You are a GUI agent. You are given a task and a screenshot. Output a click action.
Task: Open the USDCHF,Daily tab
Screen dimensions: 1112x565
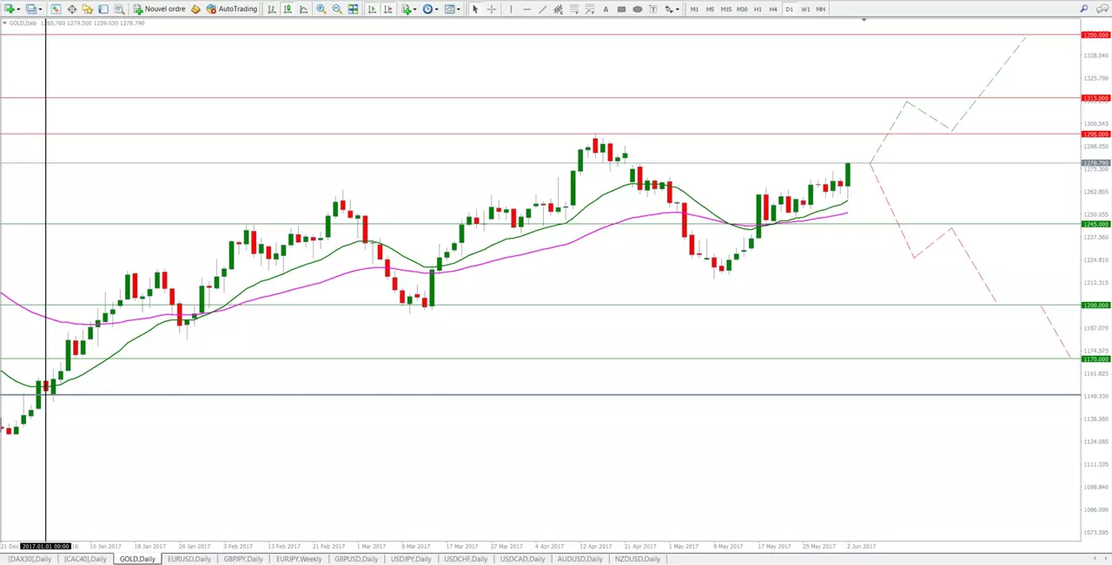click(x=467, y=559)
